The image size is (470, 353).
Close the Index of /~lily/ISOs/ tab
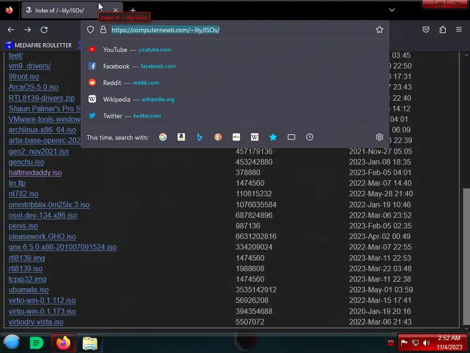tap(116, 10)
